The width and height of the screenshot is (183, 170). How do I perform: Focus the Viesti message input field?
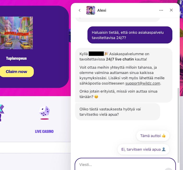click(x=125, y=164)
